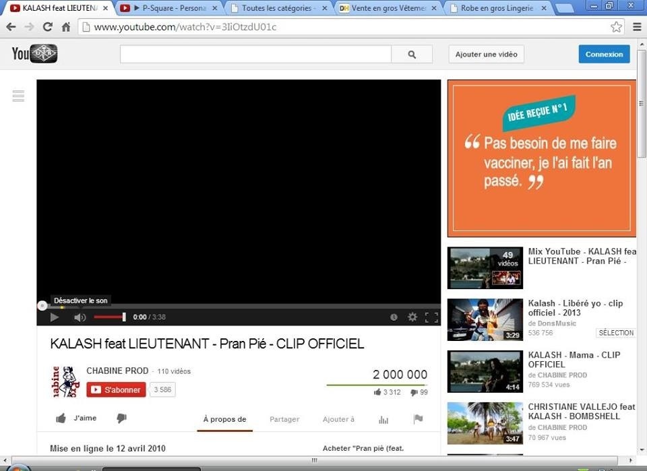
Task: Open the browser home page
Action: click(66, 27)
